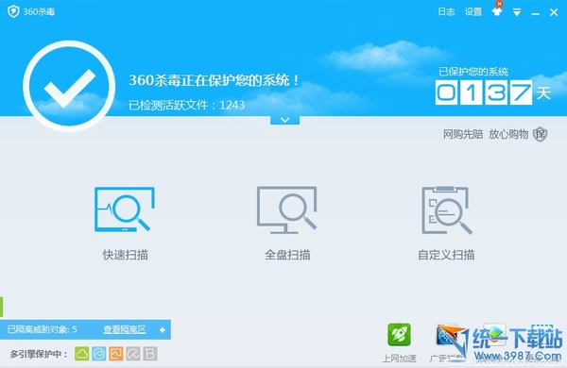Screen dimensions: 567x368
Task: Toggle the blue system repair engine
Action: (98, 354)
